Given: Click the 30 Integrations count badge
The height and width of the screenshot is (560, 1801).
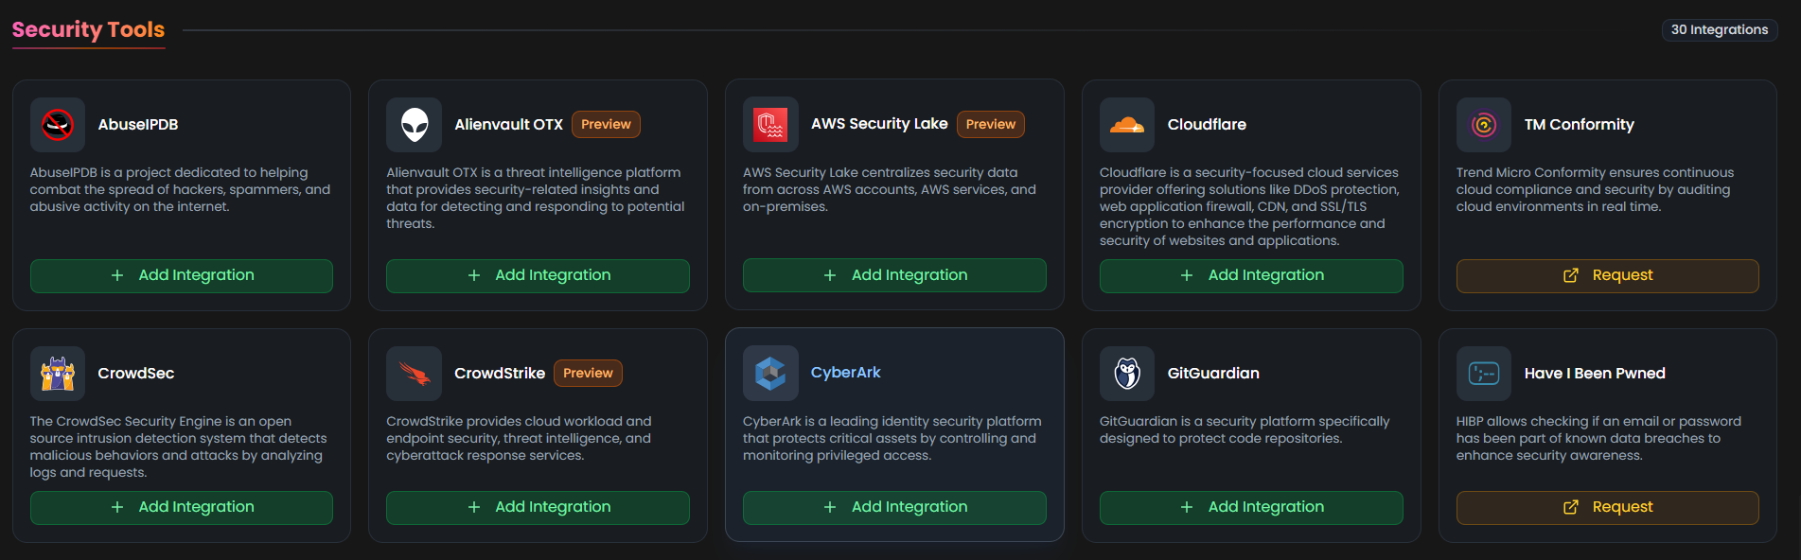Looking at the screenshot, I should [1720, 30].
